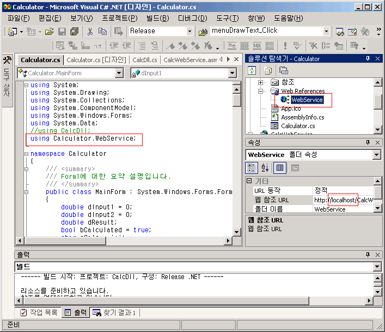The image size is (385, 332).
Task: Click the 폴더 이름 property value WebService
Action: point(344,209)
